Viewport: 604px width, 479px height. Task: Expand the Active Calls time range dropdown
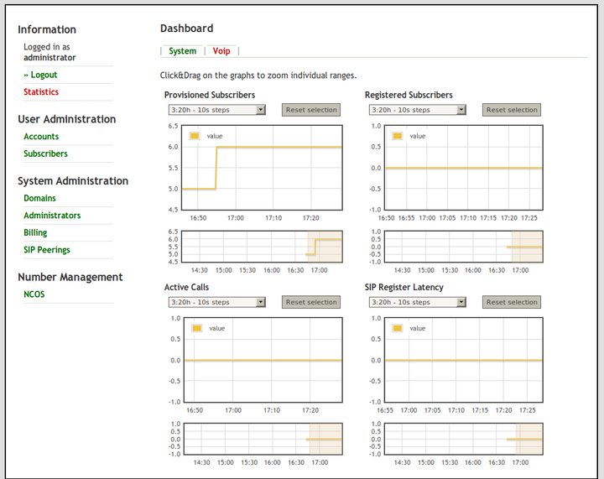(x=216, y=302)
